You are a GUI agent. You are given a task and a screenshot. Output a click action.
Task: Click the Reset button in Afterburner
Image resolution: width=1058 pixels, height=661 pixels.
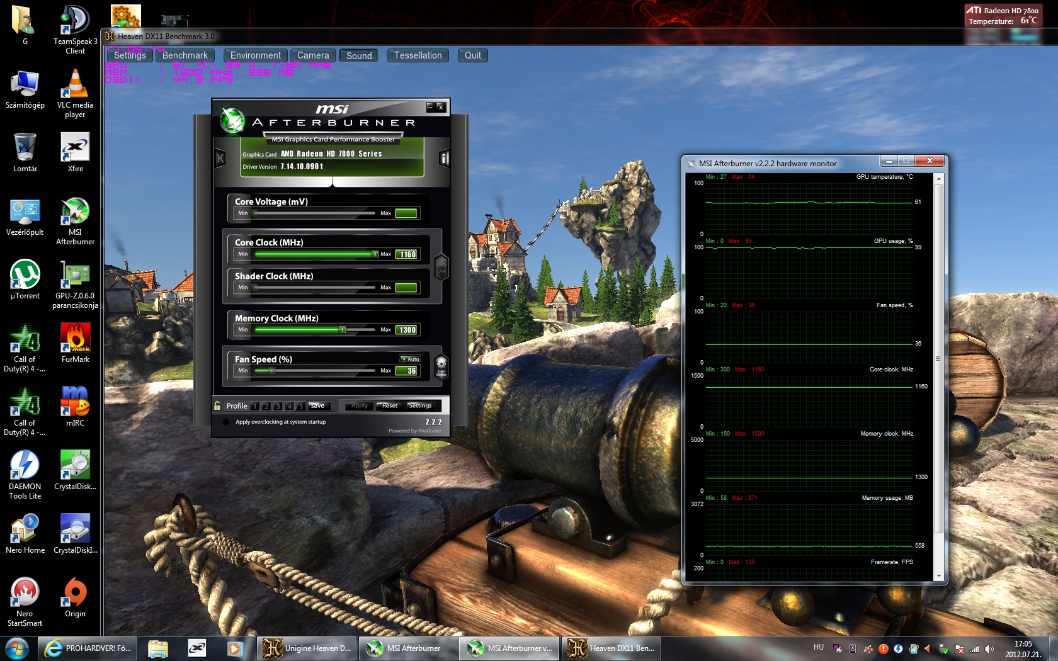pos(390,406)
